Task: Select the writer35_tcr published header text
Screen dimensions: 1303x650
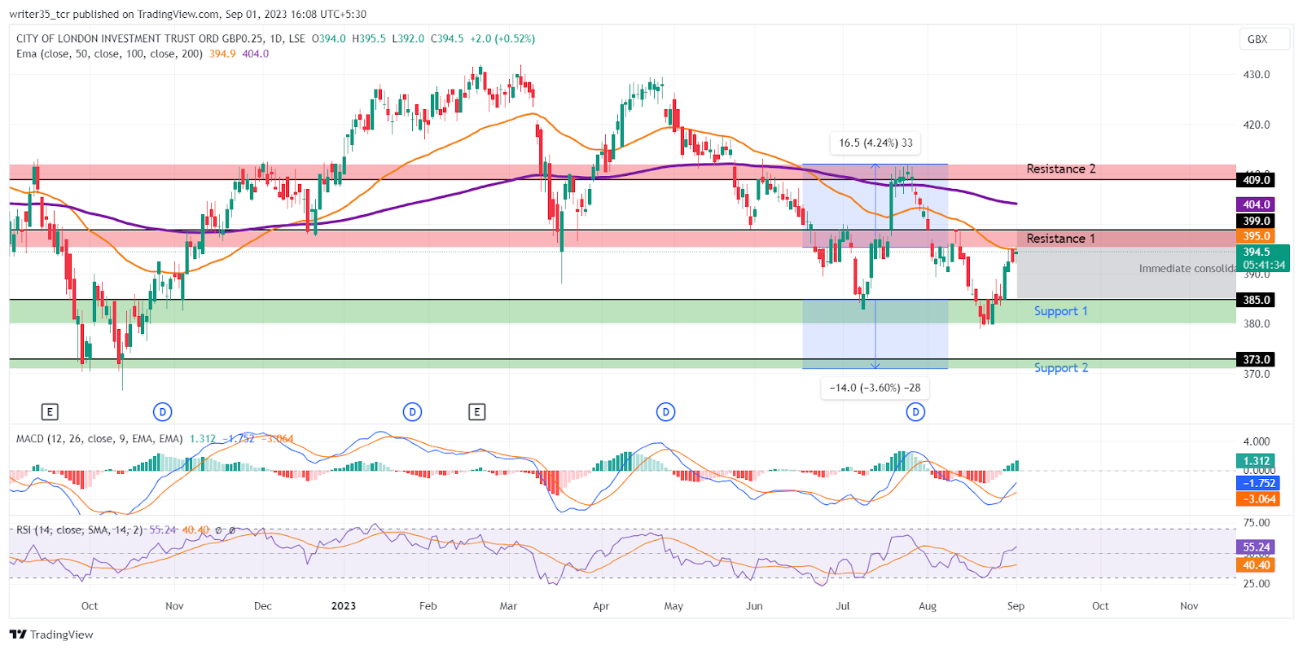Action: (188, 14)
